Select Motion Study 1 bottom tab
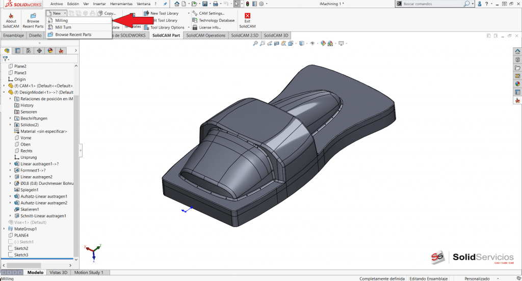The height and width of the screenshot is (281, 522). (89, 272)
